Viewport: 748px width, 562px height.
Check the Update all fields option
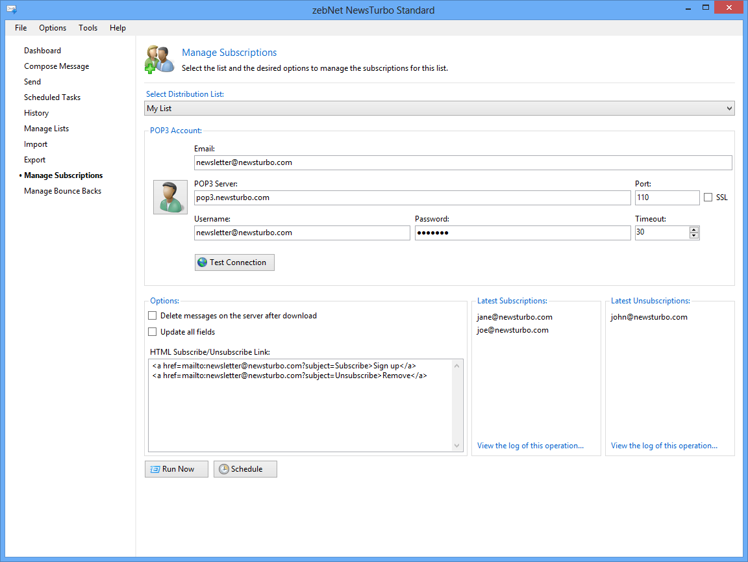coord(152,332)
